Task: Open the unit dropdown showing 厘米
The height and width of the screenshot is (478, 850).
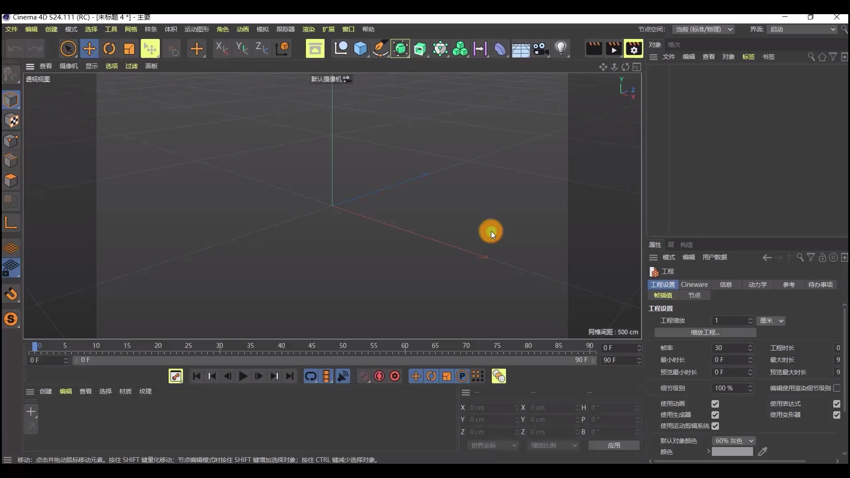Action: pyautogui.click(x=771, y=321)
